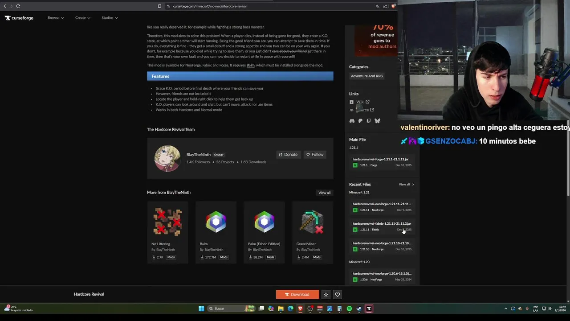This screenshot has height=321, width=570.
Task: Star the Hardcore Revival project
Action: [x=326, y=294]
